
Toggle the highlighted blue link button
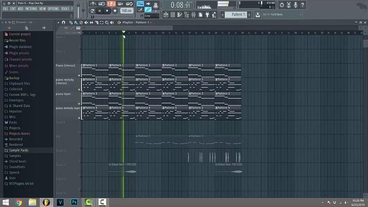(x=148, y=10)
